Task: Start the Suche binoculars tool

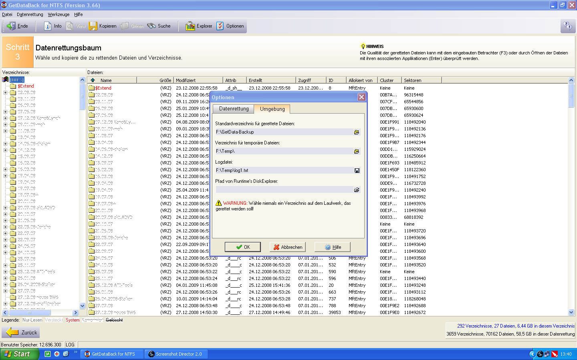Action: click(159, 26)
